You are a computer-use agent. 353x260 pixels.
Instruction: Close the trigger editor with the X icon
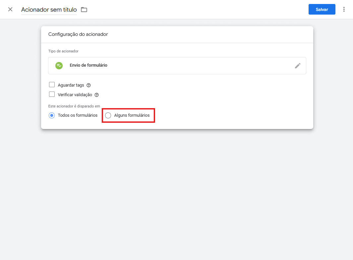[x=10, y=9]
